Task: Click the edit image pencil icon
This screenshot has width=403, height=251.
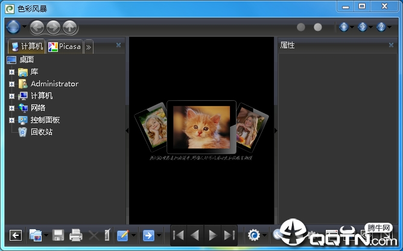Action: 123,235
